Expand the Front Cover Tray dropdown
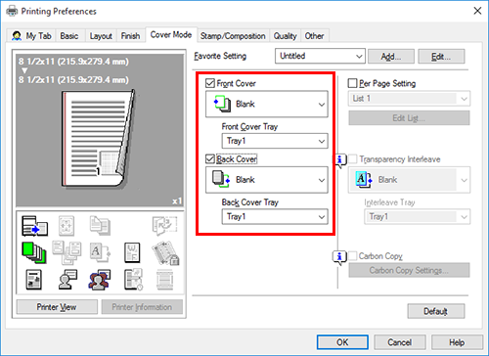Screen dimensions: 489x356 (275, 141)
